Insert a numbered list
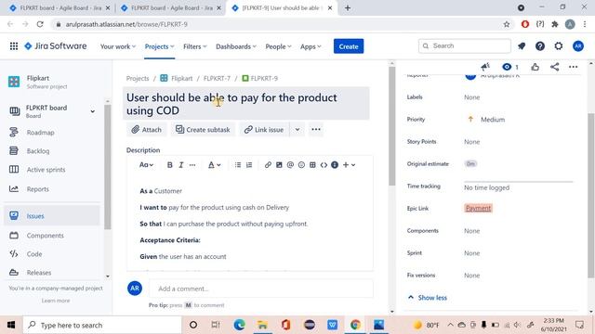 coord(249,165)
